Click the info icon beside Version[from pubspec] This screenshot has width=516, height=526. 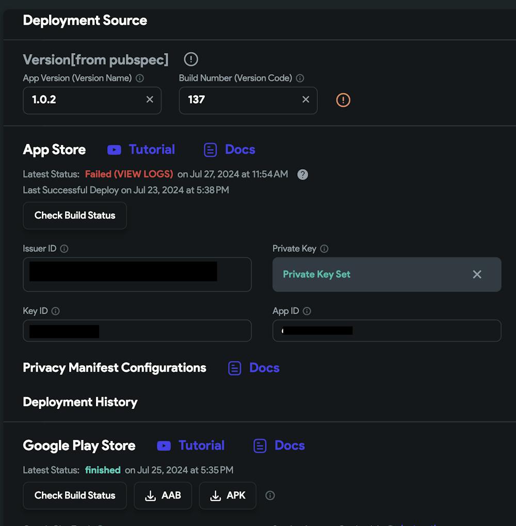pyautogui.click(x=191, y=59)
